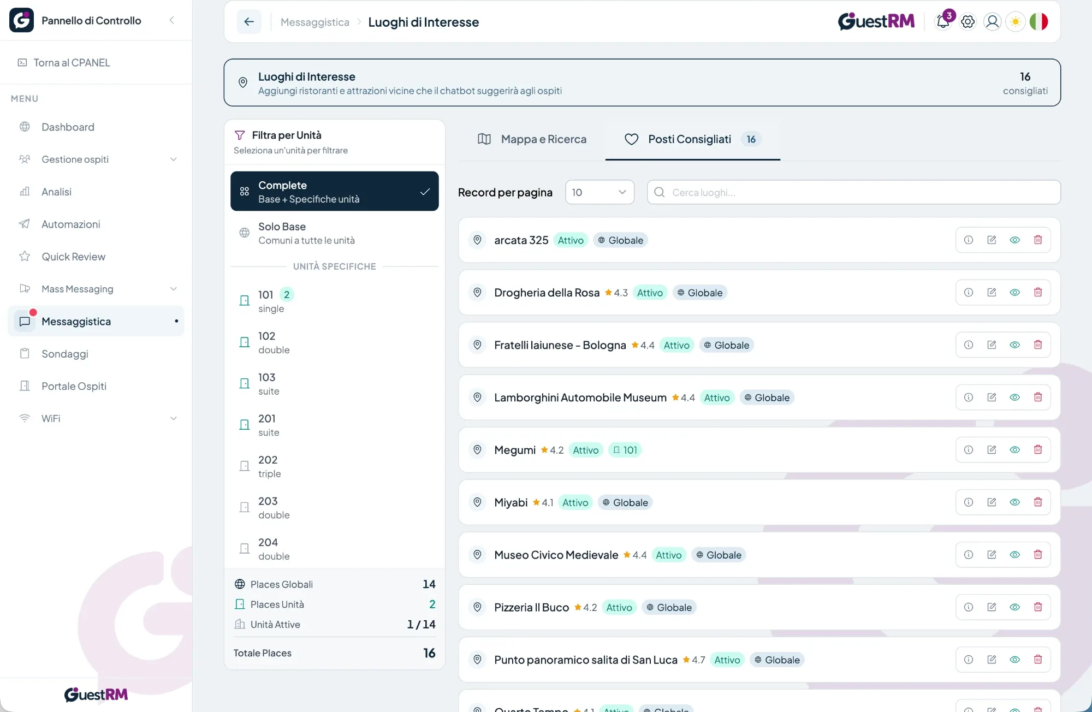Viewport: 1092px width, 712px height.
Task: Delete the Miyabi place entry
Action: (1038, 502)
